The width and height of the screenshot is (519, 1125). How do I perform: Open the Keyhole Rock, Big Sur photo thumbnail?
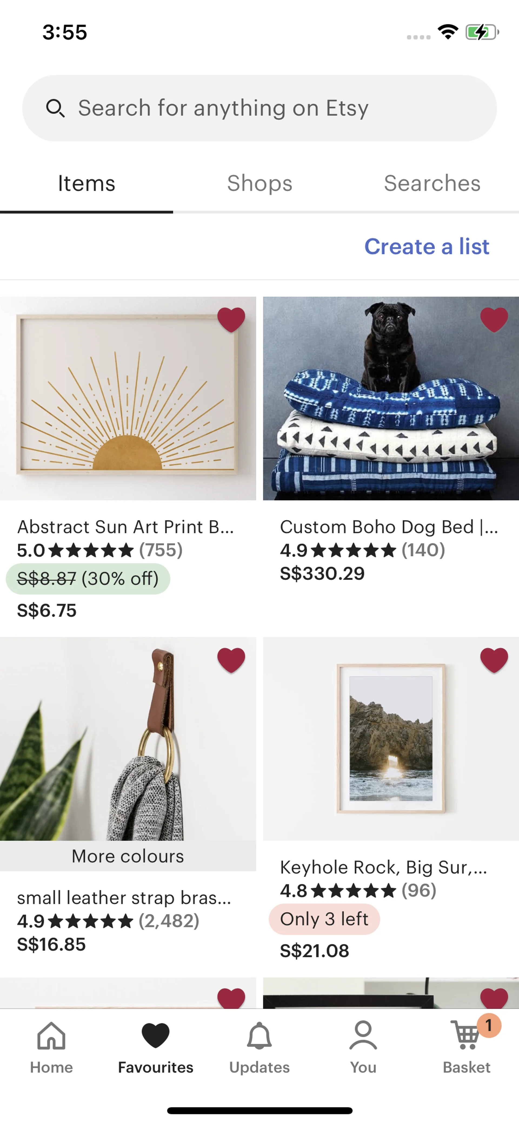[391, 739]
